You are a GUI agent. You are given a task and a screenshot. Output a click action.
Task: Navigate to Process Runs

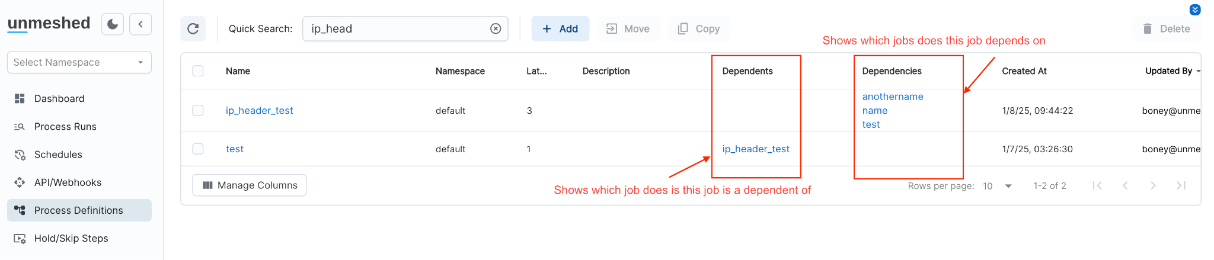click(x=65, y=126)
